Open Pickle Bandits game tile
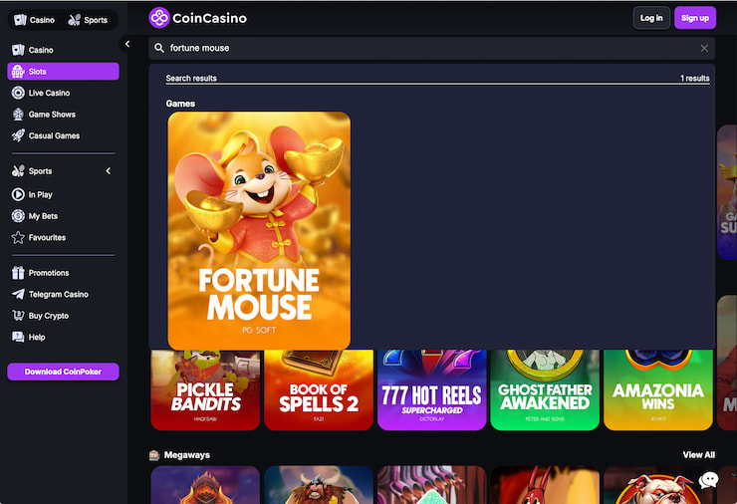The height and width of the screenshot is (504, 737). [x=205, y=389]
